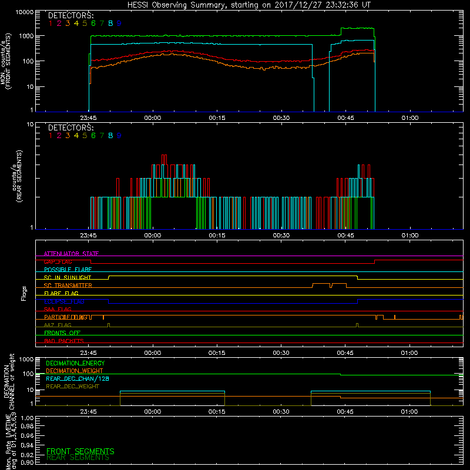Click DETECTORS: label in rear segments panel
Screen dimensions: 470x470
70,127
